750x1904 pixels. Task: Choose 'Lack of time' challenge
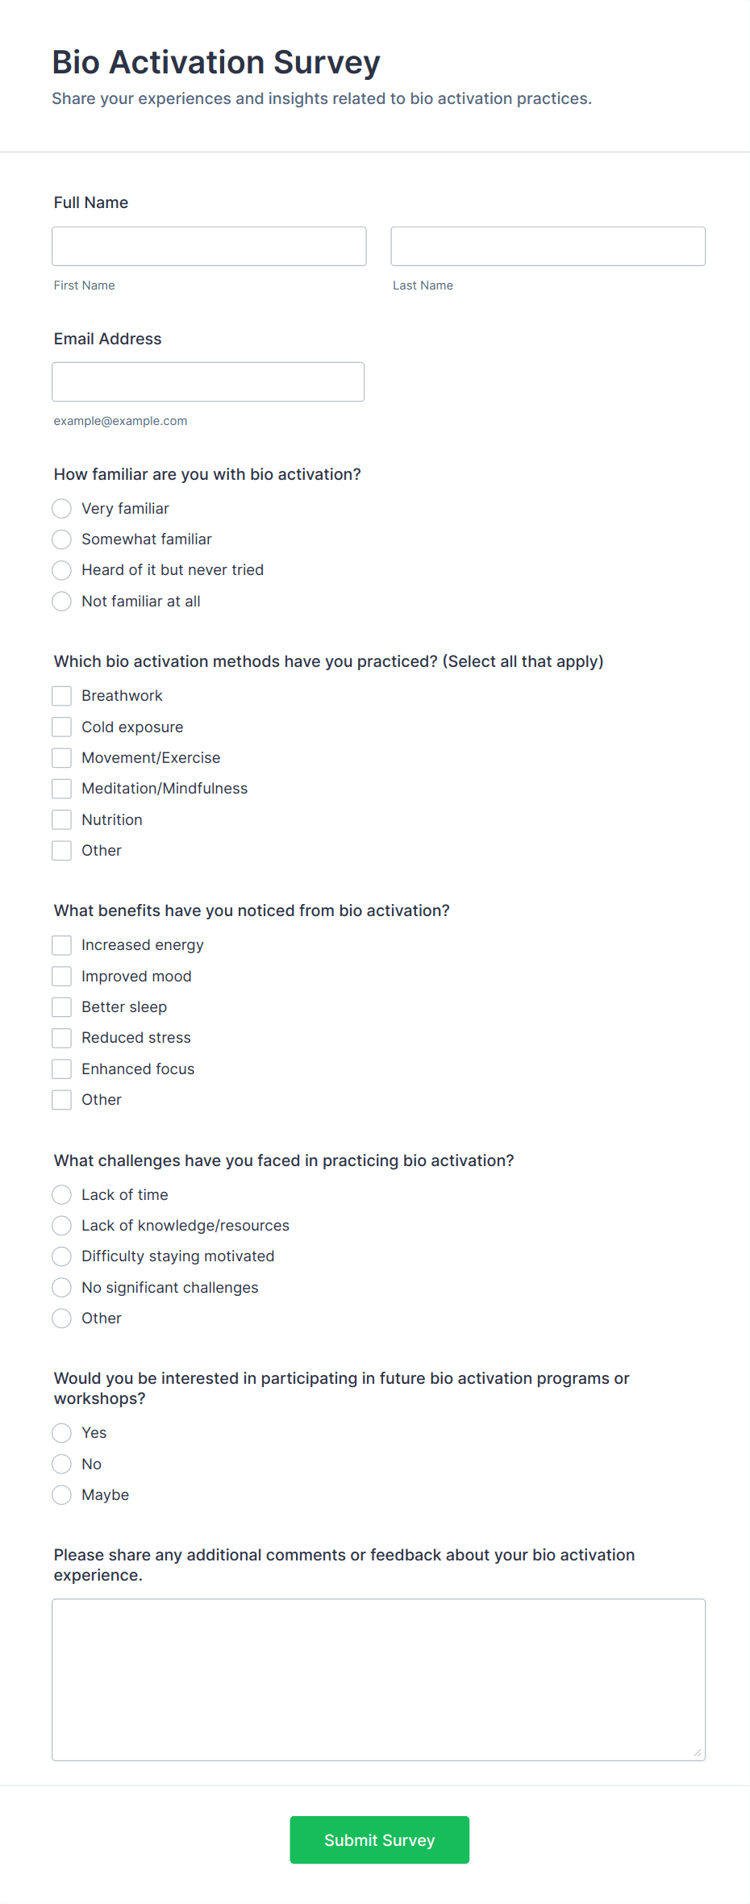[x=62, y=1194]
